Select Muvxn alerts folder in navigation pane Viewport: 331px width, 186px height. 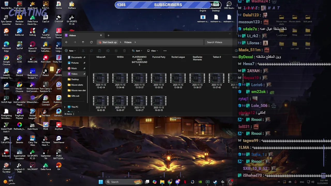[77, 85]
